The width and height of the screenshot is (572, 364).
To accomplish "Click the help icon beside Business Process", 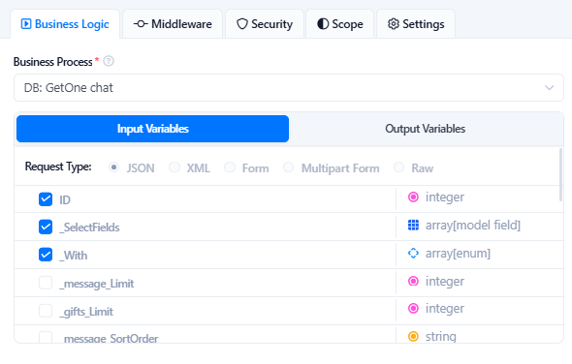I will pyautogui.click(x=109, y=61).
